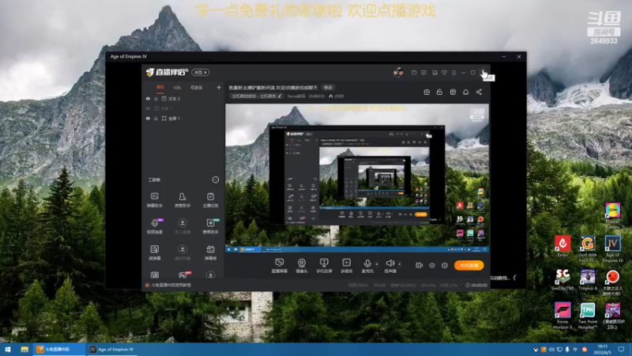Click the share icon next to the bell
Screen dimensions: 632x356
(479, 92)
